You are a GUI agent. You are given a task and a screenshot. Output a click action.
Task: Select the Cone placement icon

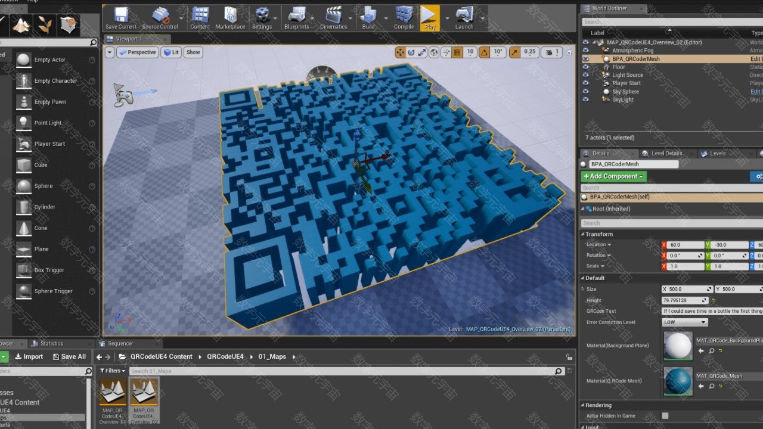tap(24, 228)
